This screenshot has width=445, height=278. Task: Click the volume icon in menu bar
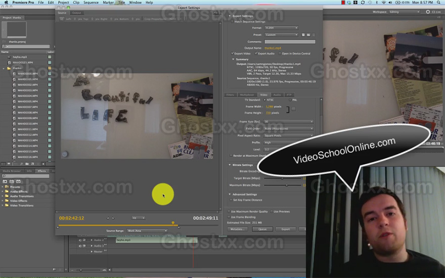point(390,2)
